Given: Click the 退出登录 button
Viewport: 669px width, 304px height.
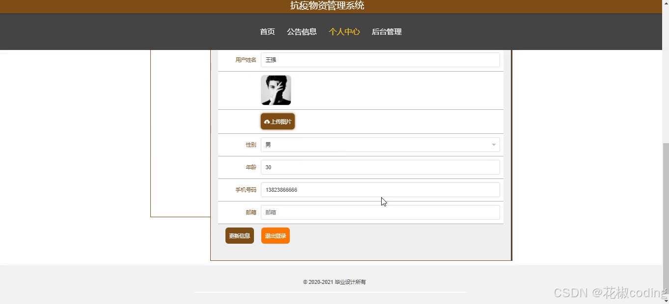Looking at the screenshot, I should click(x=275, y=235).
